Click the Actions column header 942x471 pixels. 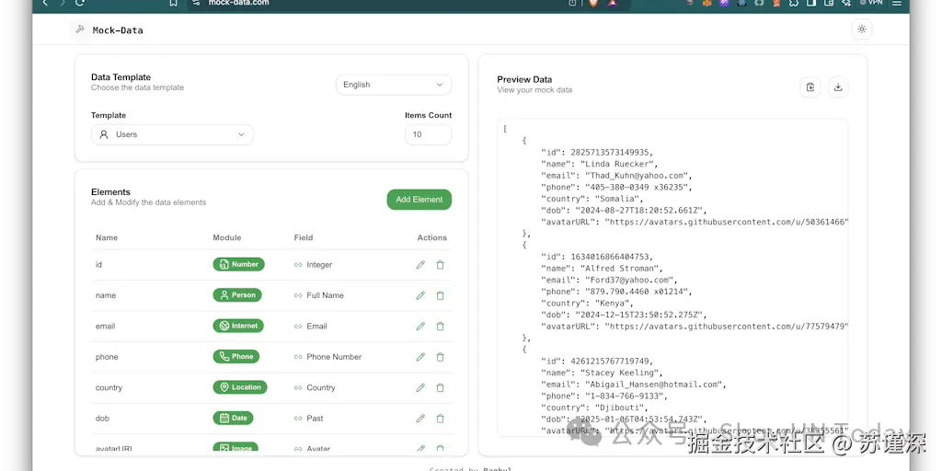(x=432, y=238)
